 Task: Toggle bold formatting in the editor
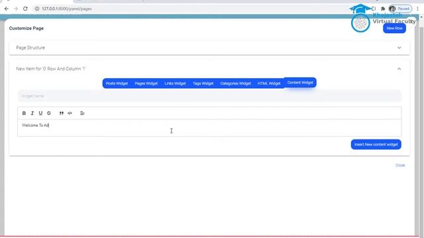click(24, 113)
